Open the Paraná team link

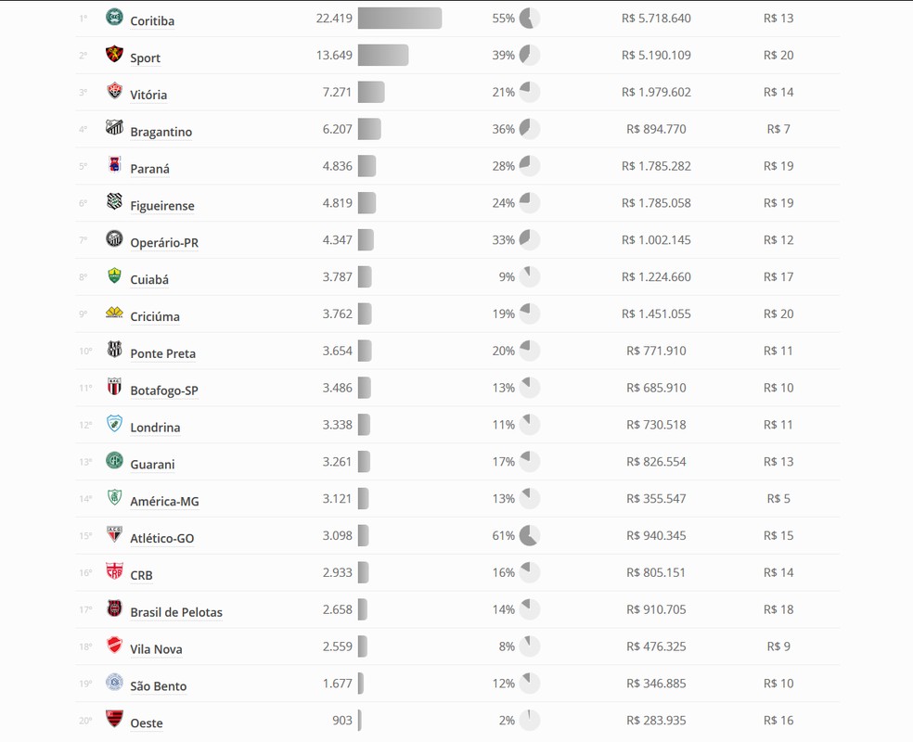tap(149, 169)
